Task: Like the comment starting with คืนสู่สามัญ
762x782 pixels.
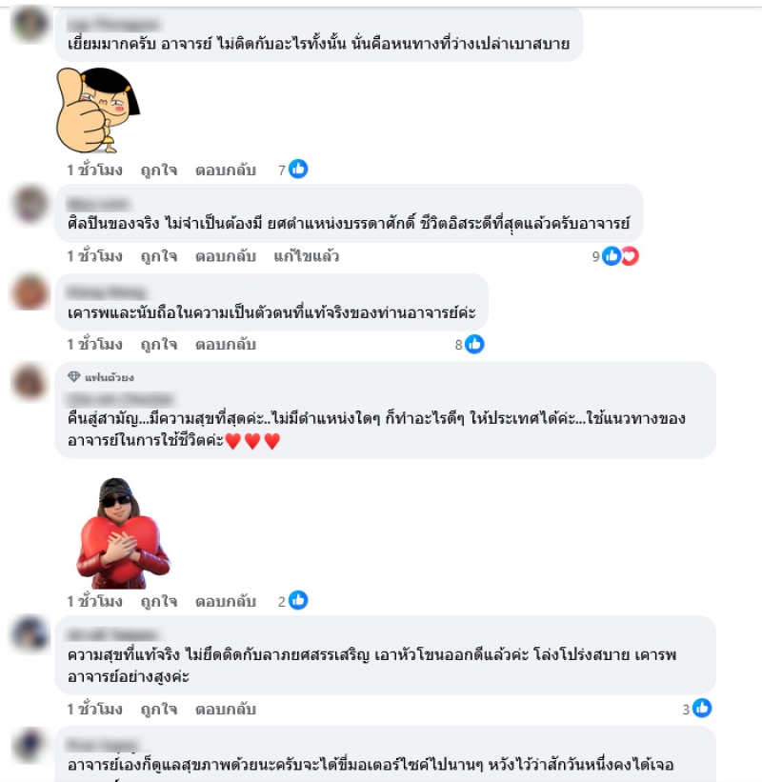Action: pyautogui.click(x=158, y=601)
